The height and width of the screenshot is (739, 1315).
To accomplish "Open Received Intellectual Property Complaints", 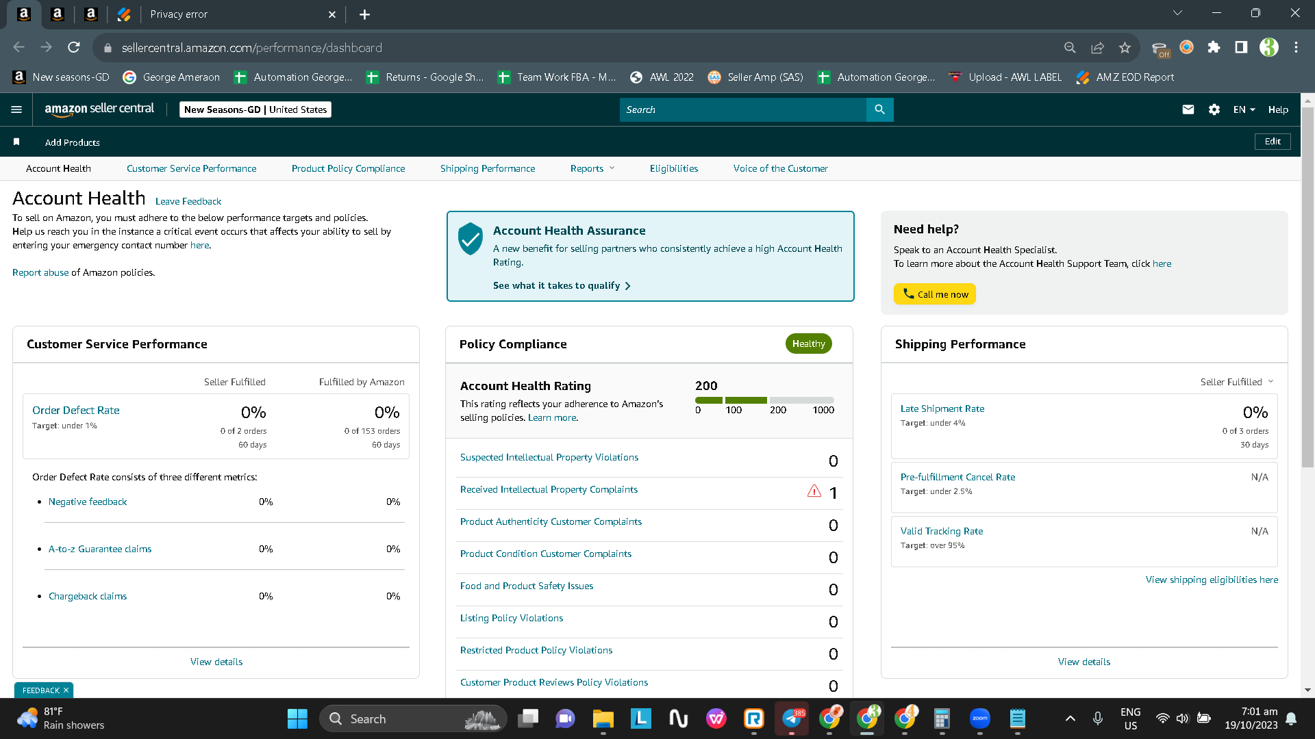I will pos(549,489).
